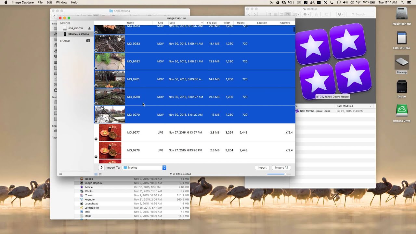Select BTG Mitche...pera House file in Backup list
This screenshot has height=234, width=416.
click(315, 111)
